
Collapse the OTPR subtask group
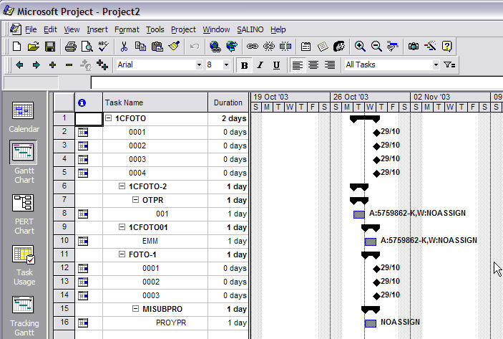point(136,200)
